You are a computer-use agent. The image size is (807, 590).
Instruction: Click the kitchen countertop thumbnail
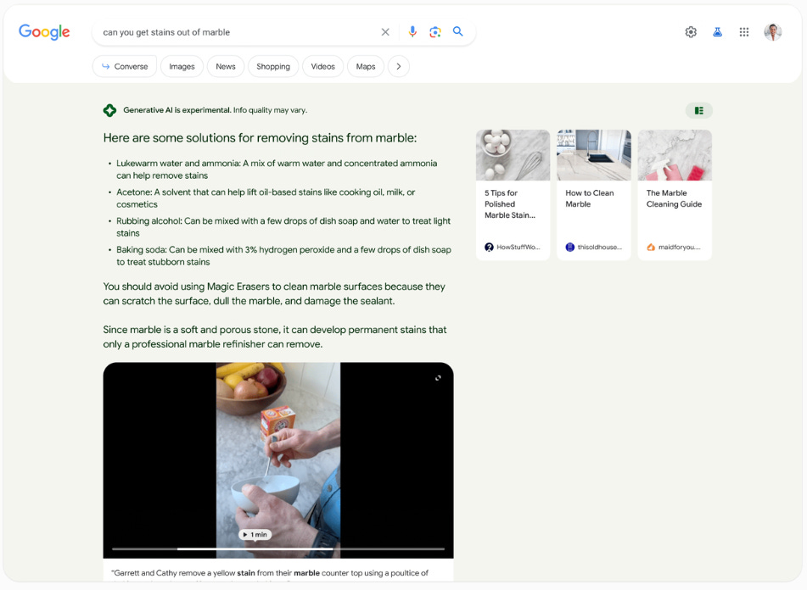[x=593, y=154]
